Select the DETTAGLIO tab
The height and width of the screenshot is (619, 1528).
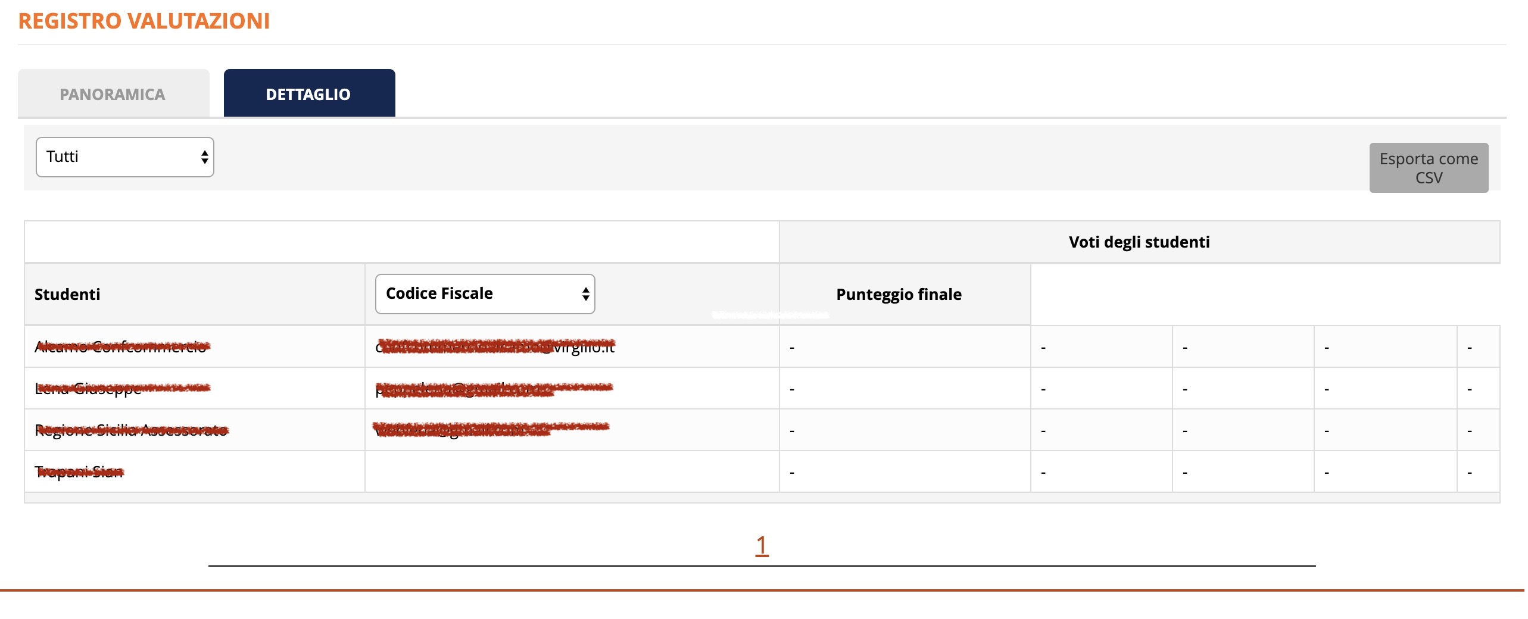(308, 94)
